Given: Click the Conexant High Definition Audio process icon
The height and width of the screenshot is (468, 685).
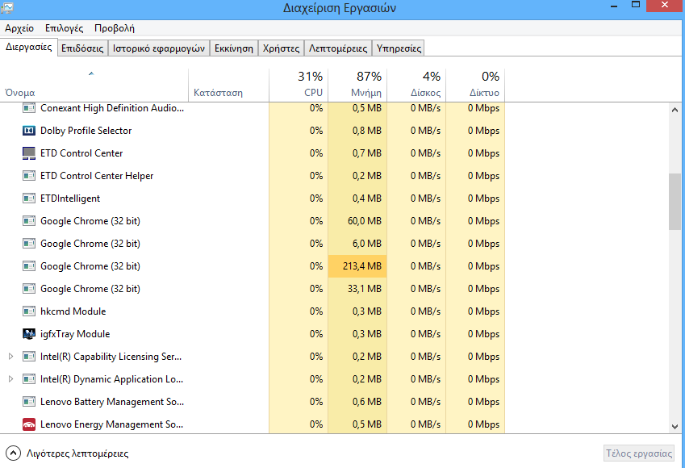Looking at the screenshot, I should click(x=29, y=108).
